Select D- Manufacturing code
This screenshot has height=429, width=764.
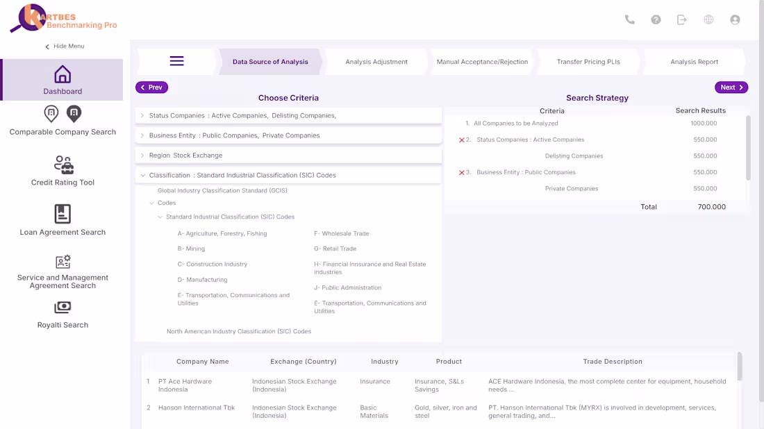[202, 280]
